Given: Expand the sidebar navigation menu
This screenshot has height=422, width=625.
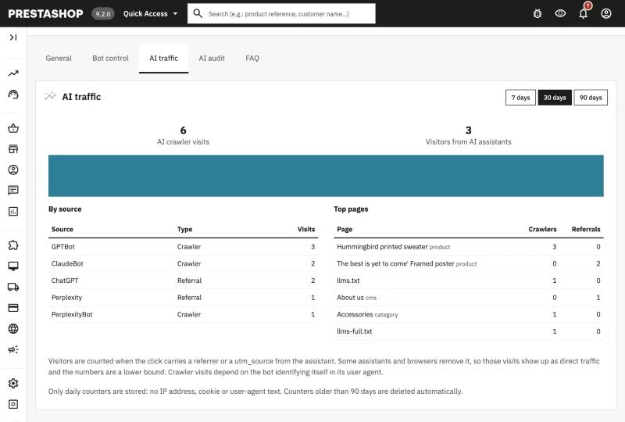Looking at the screenshot, I should pyautogui.click(x=13, y=38).
